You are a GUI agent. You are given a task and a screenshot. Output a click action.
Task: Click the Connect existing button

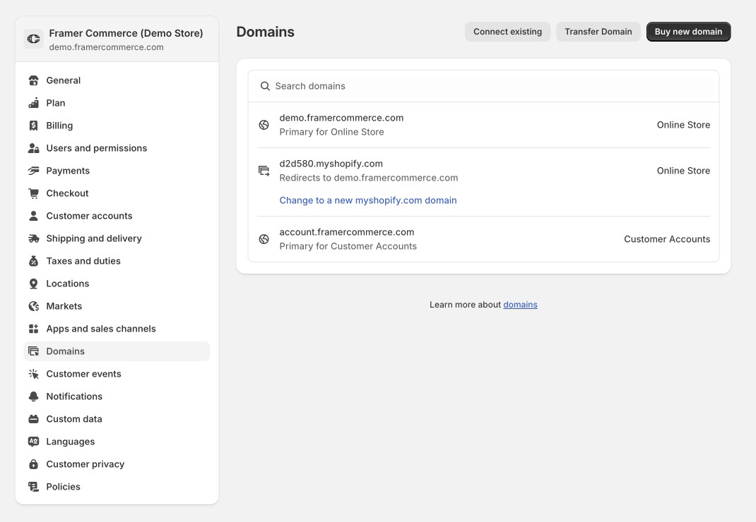507,32
